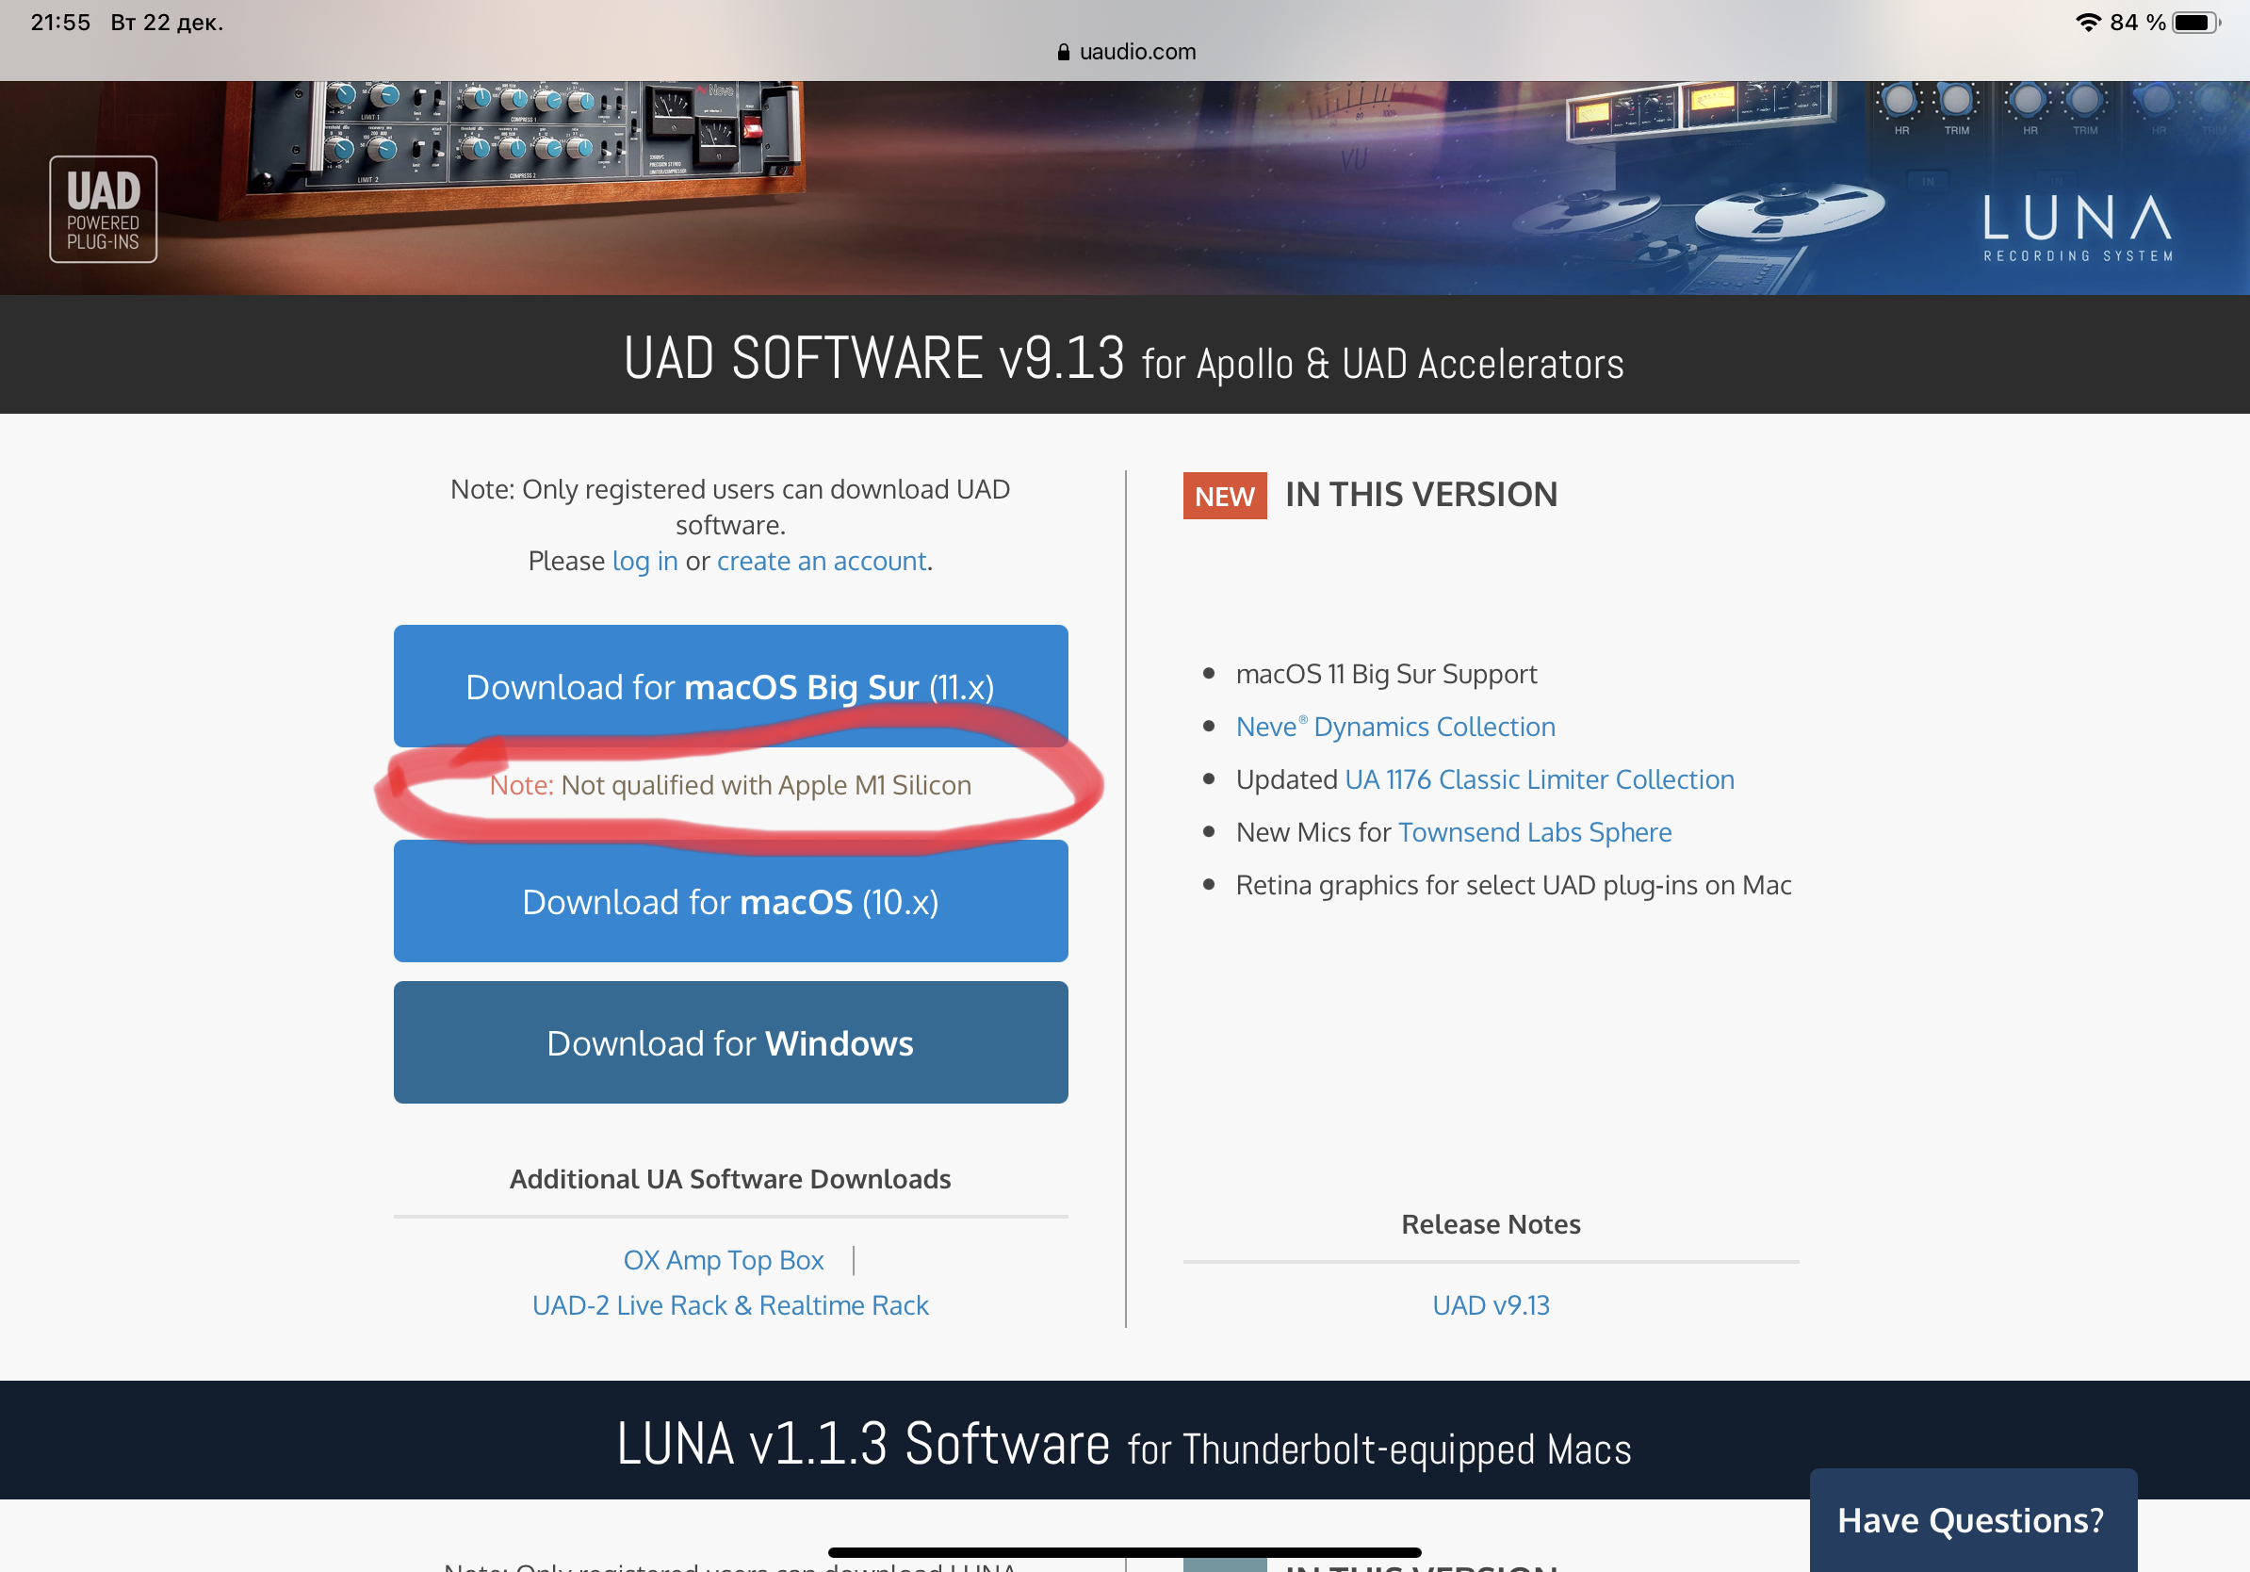Open the UAD v9.13 release notes link
The image size is (2250, 1572).
click(x=1491, y=1305)
